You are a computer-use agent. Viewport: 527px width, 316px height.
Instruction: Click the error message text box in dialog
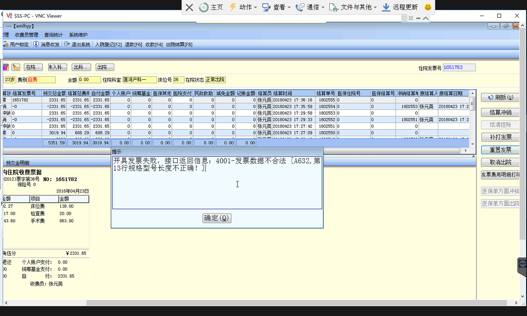tap(217, 182)
